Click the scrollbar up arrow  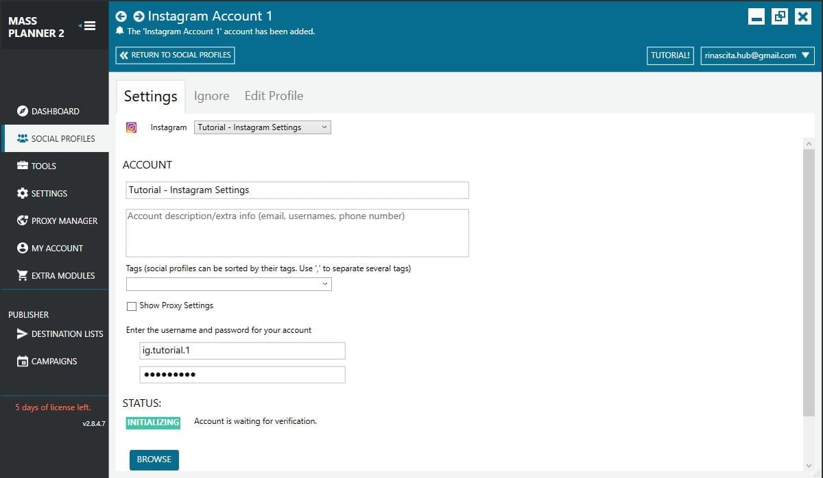(x=809, y=144)
